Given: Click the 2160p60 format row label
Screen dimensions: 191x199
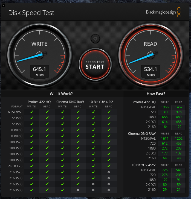Looking at the screenshot, I should (x=16, y=190).
